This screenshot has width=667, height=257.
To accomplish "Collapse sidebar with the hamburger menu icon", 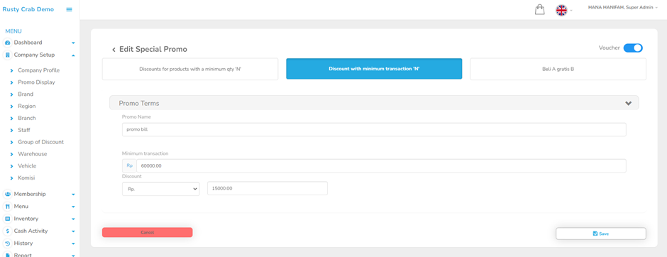I will coord(70,9).
